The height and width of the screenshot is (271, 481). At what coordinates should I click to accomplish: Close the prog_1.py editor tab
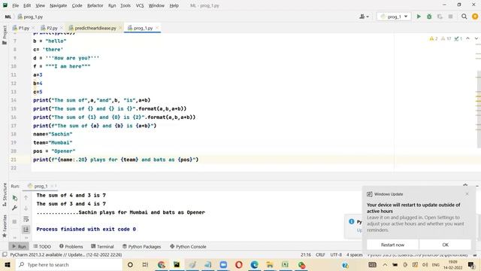[157, 28]
